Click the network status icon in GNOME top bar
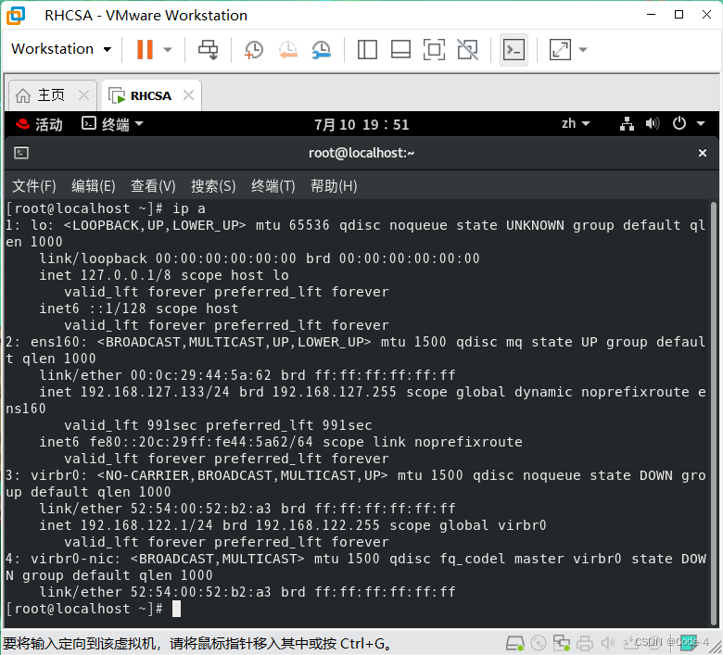The height and width of the screenshot is (655, 723). point(627,123)
